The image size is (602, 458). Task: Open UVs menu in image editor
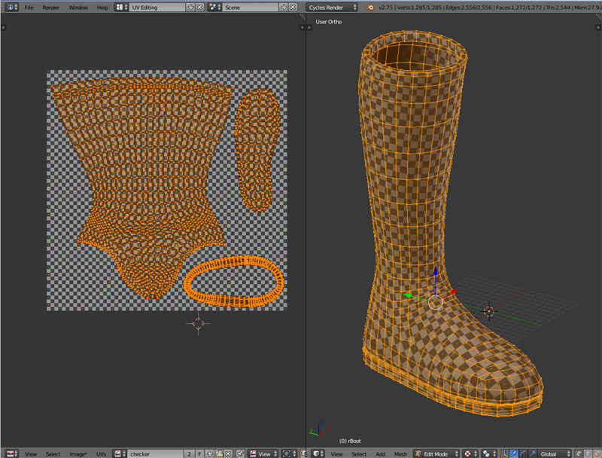click(x=101, y=453)
